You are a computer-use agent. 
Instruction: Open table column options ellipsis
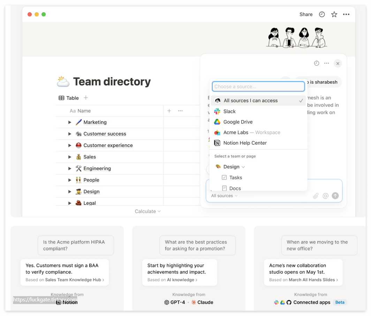pos(180,111)
